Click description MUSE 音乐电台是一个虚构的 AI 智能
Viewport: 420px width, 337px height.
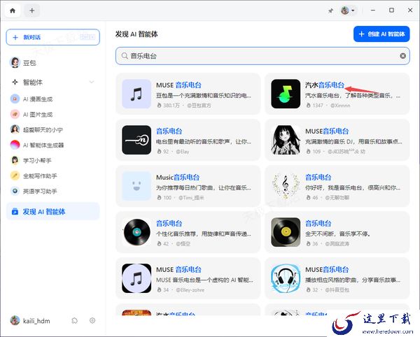point(204,280)
